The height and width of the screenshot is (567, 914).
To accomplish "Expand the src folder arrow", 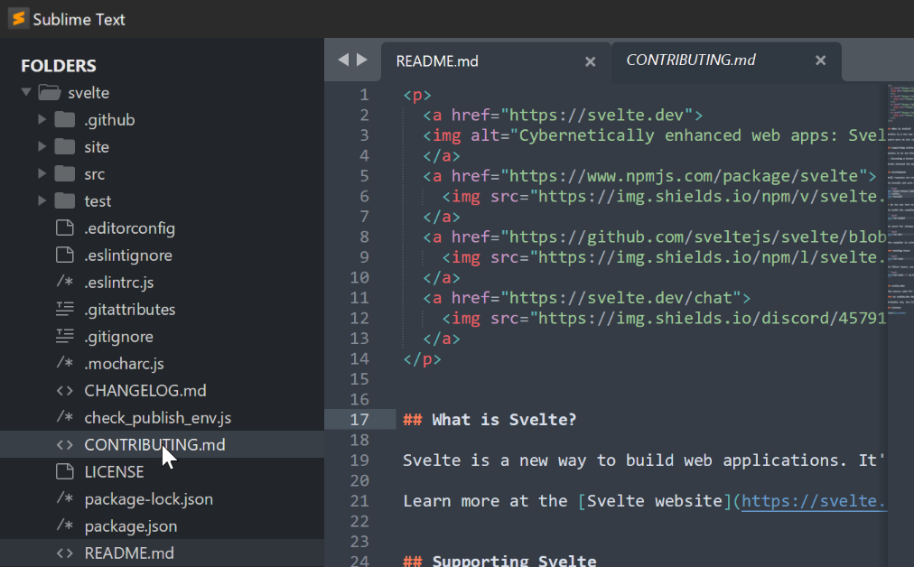I will point(42,173).
